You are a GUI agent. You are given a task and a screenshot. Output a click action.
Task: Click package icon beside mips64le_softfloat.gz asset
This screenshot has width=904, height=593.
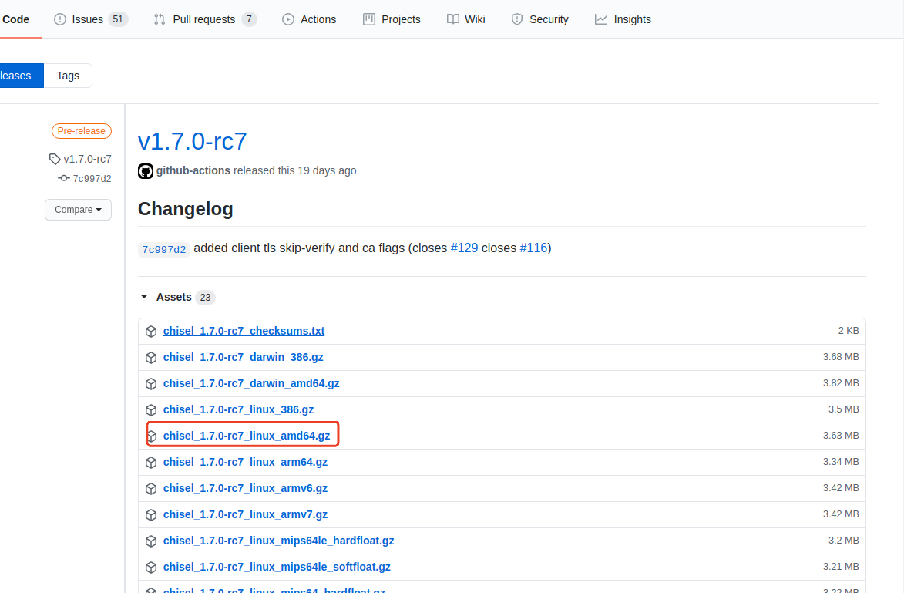coord(151,567)
